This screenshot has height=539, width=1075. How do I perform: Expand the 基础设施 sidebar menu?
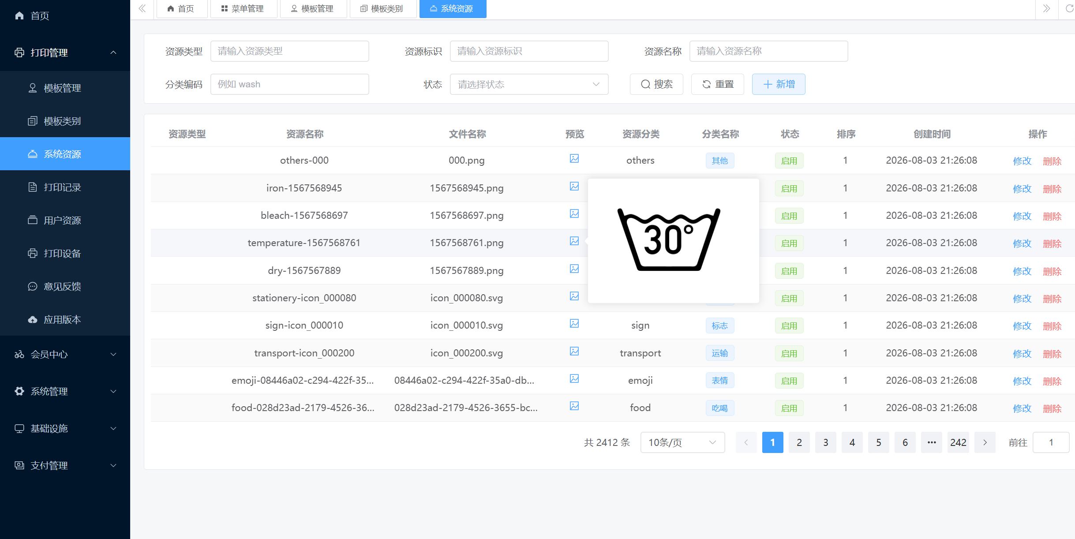(65, 428)
